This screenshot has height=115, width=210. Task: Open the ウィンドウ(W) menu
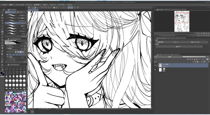[61, 5]
